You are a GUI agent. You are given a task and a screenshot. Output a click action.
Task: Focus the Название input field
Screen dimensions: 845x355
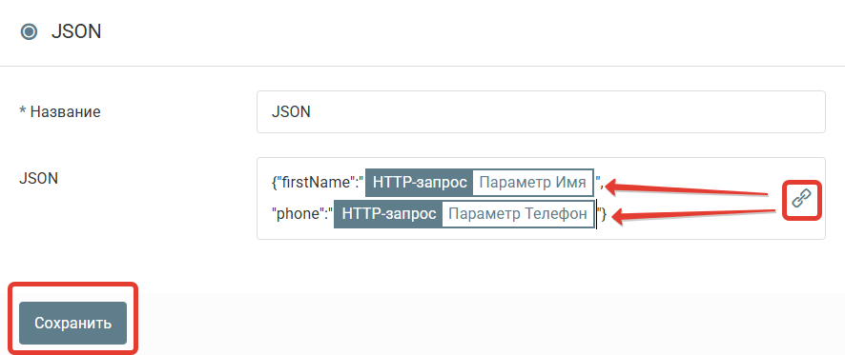pos(541,112)
